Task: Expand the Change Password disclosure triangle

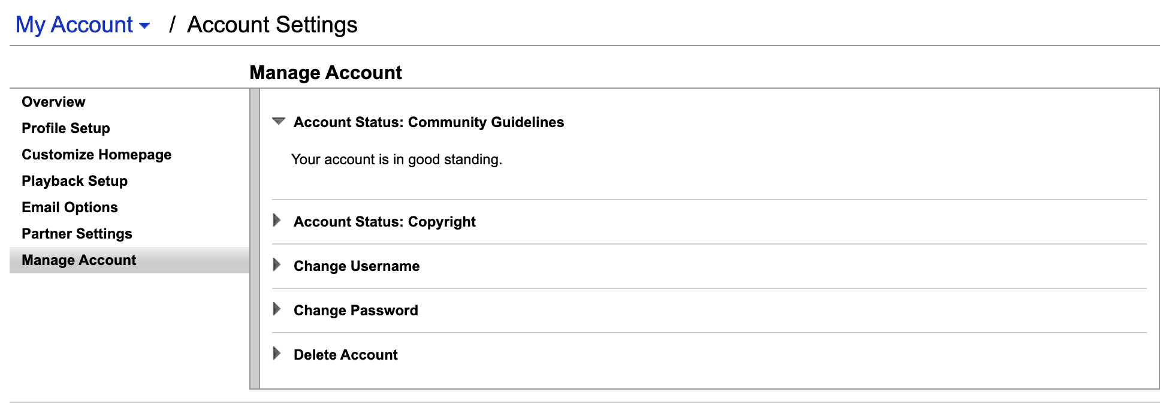Action: (277, 309)
